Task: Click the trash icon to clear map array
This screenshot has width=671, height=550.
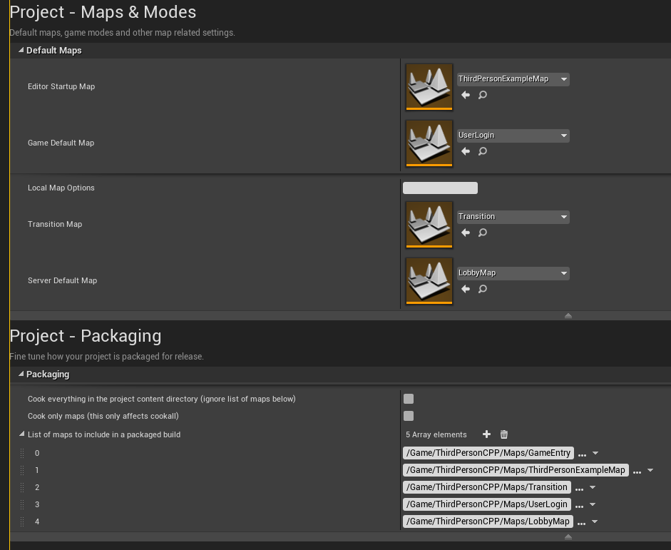Action: tap(503, 434)
